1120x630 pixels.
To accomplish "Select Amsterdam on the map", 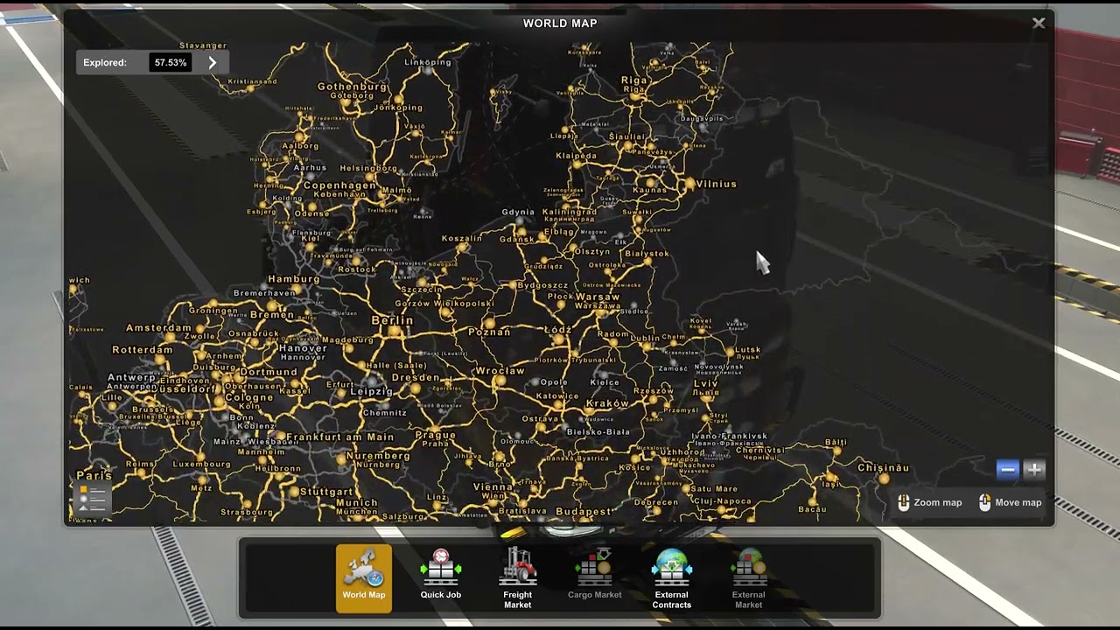I will point(158,328).
